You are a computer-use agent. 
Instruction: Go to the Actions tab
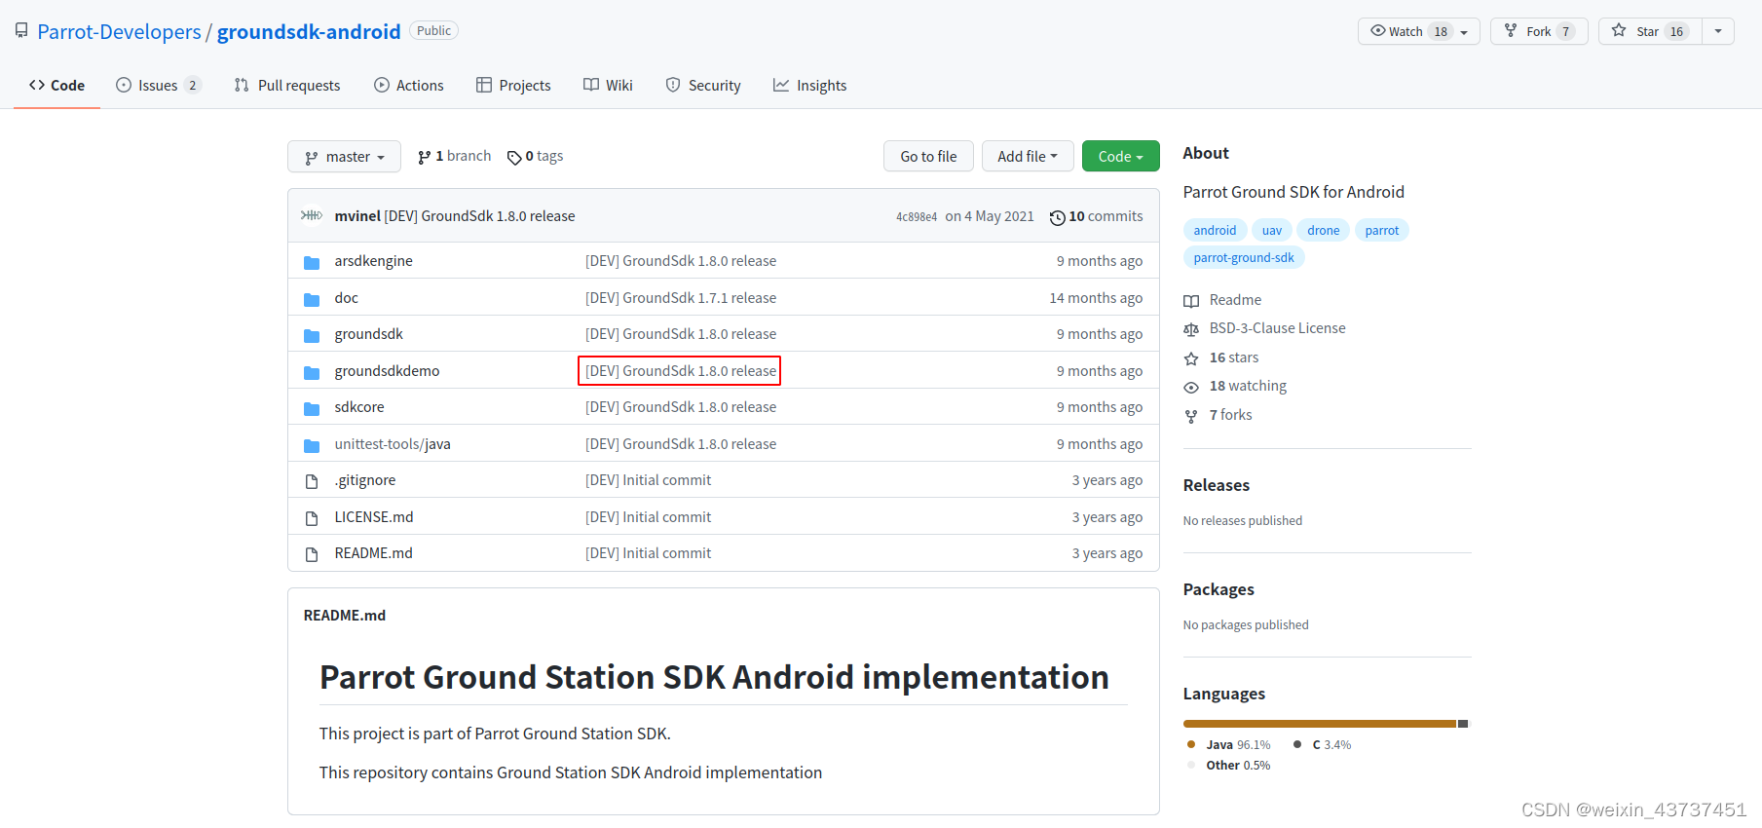409,86
